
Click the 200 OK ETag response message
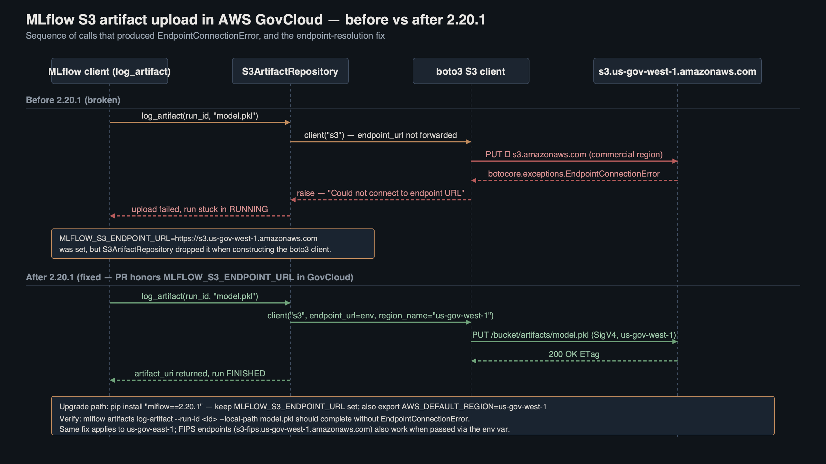tap(574, 354)
